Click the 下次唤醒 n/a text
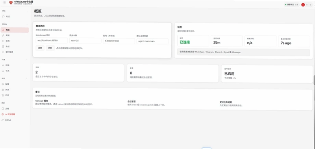Screen dimensions: 315x149 pos(230,78)
